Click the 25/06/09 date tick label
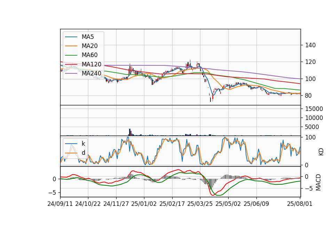Viewport: 334px width, 240px height. (256, 204)
